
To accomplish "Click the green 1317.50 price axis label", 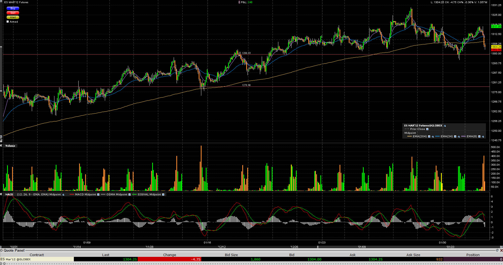I will point(496,27).
